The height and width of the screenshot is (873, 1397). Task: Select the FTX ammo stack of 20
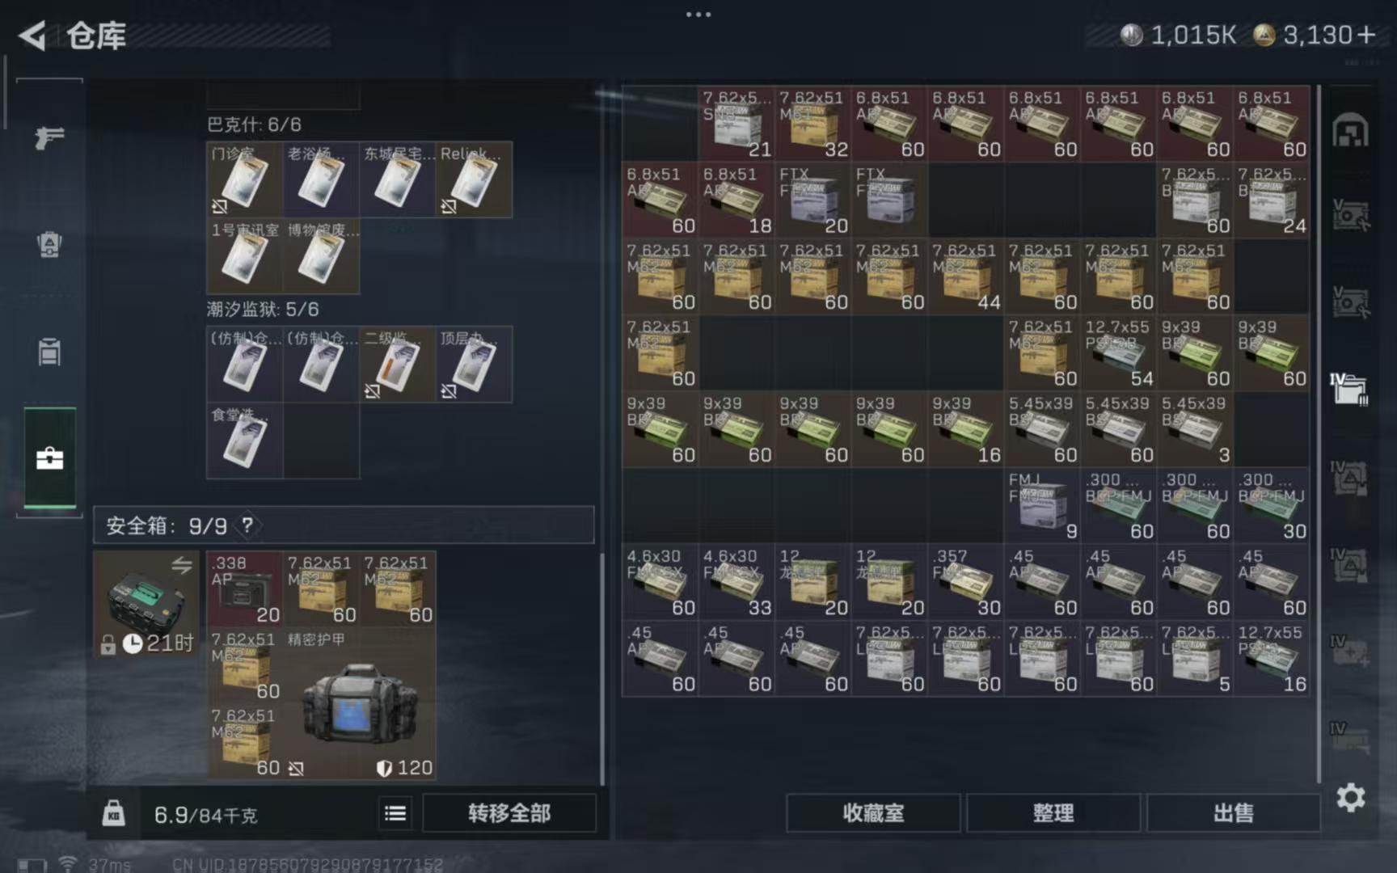[x=813, y=200]
